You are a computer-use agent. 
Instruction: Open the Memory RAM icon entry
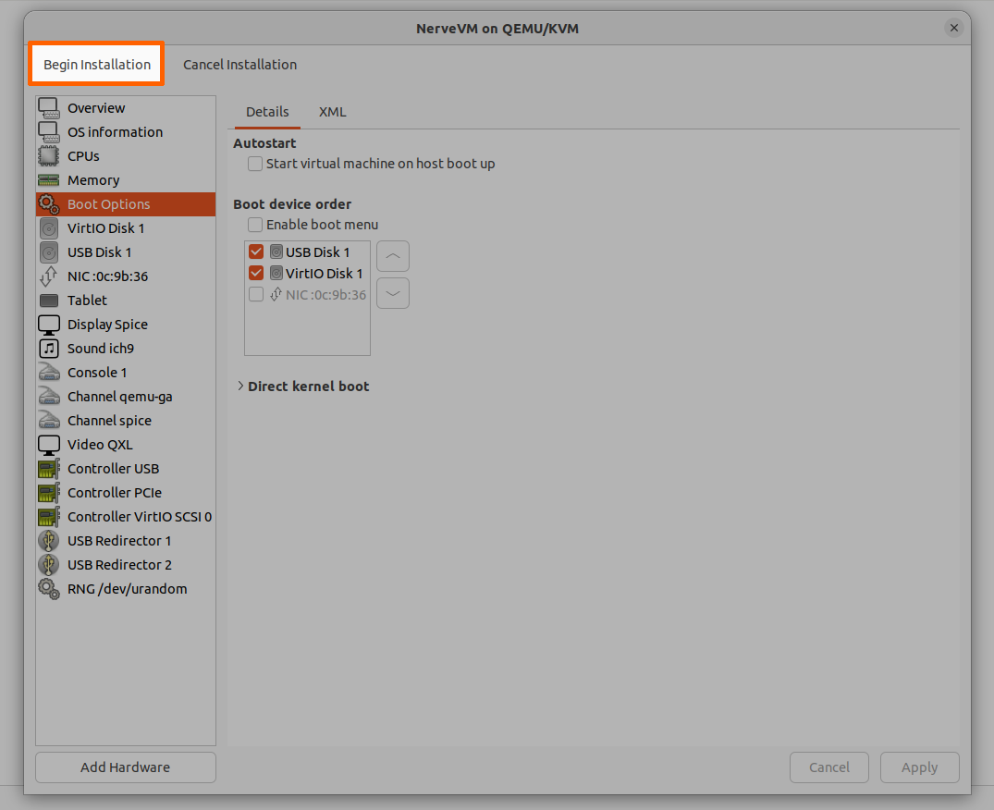coord(49,180)
